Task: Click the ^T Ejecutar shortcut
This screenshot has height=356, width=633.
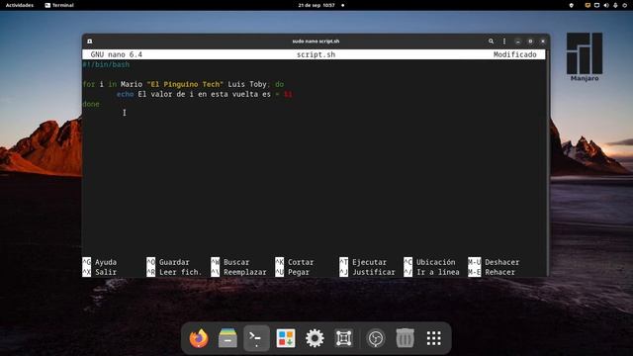Action: coord(363,262)
